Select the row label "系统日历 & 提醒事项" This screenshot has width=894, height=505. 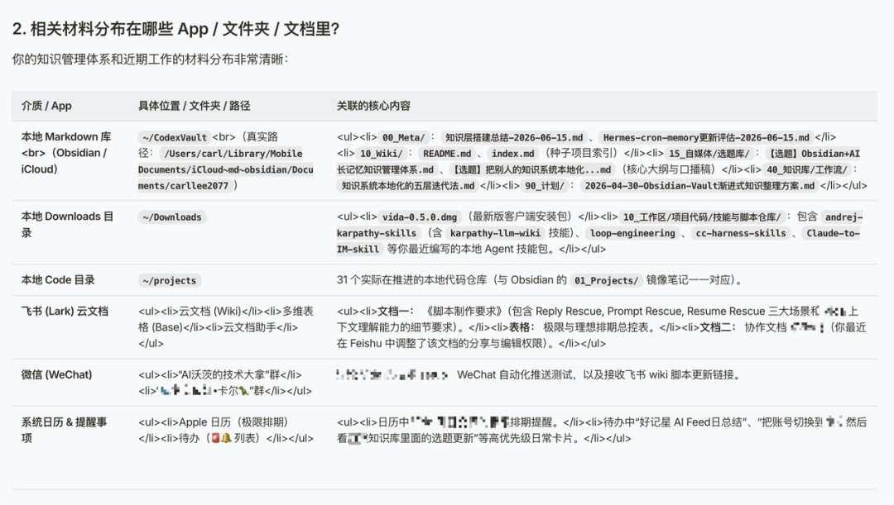64,430
